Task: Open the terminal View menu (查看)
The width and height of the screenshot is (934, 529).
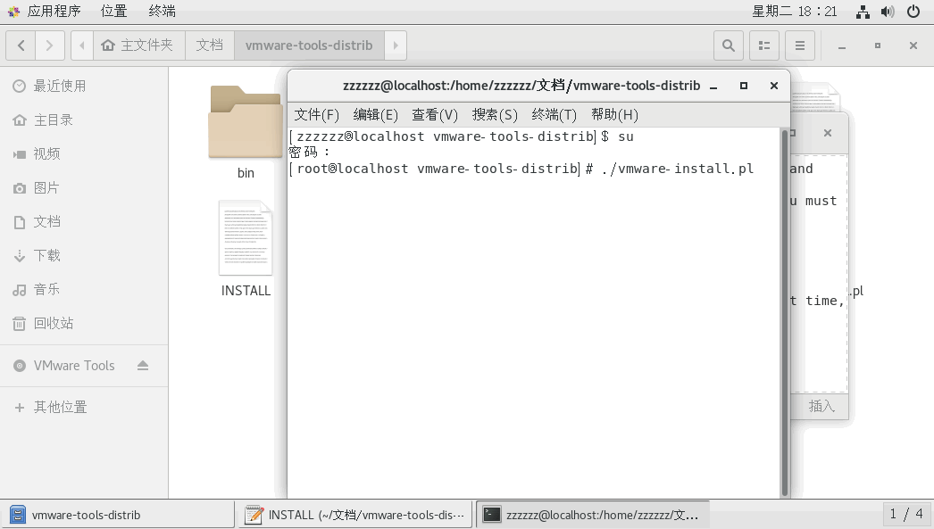Action: [x=435, y=114]
